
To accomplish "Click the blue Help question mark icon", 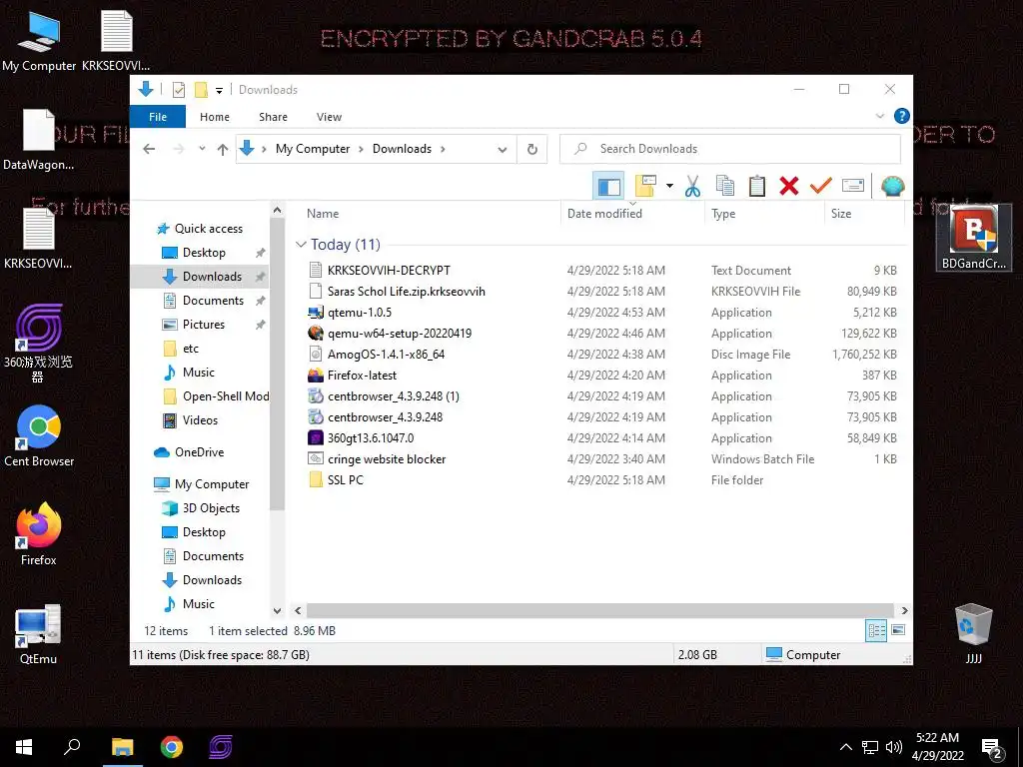I will pos(902,116).
